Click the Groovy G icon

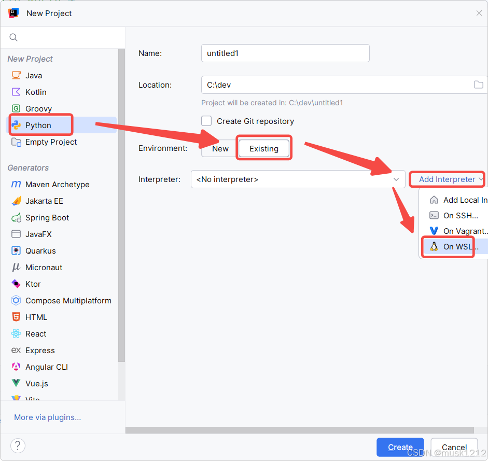(16, 108)
